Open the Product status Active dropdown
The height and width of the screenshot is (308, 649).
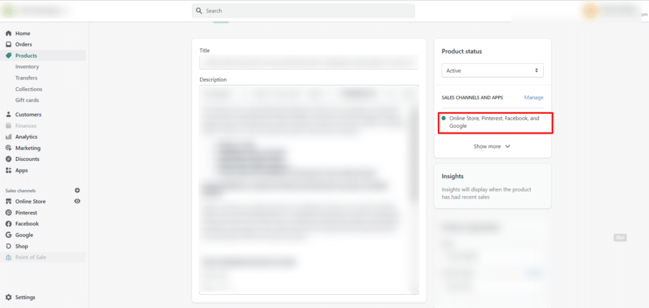(493, 71)
